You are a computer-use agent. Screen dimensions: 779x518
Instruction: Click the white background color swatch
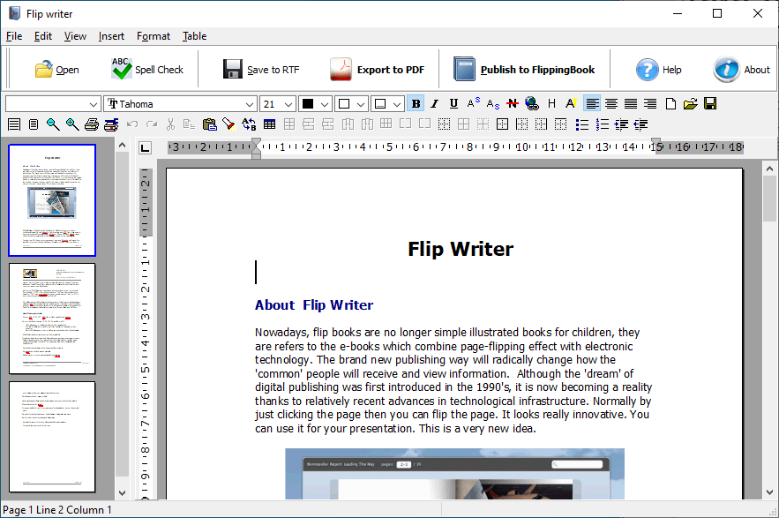tap(344, 104)
